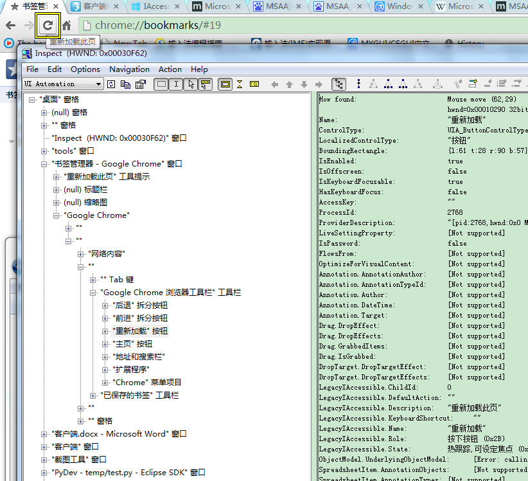The height and width of the screenshot is (481, 528).
Task: Open the Navigation menu in Inspect
Action: click(129, 69)
